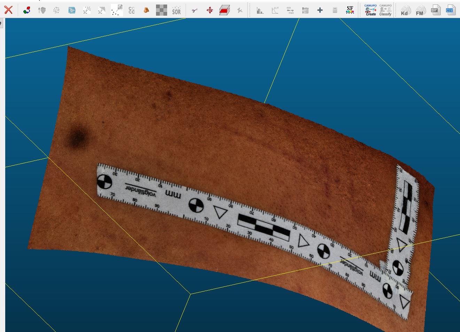This screenshot has width=460, height=332.
Task: Click the CANUPO Classify button
Action: (385, 10)
